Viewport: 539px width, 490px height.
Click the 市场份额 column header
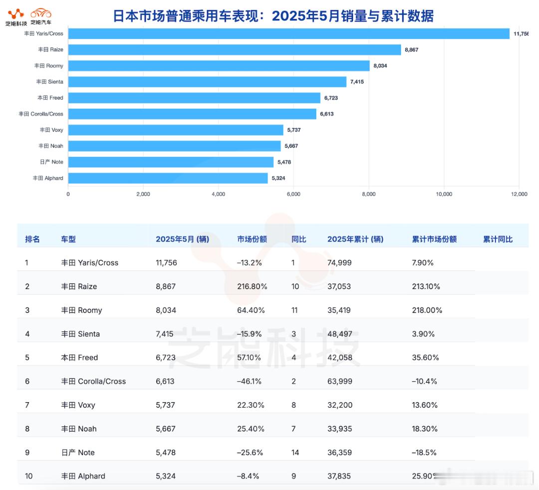coord(252,239)
